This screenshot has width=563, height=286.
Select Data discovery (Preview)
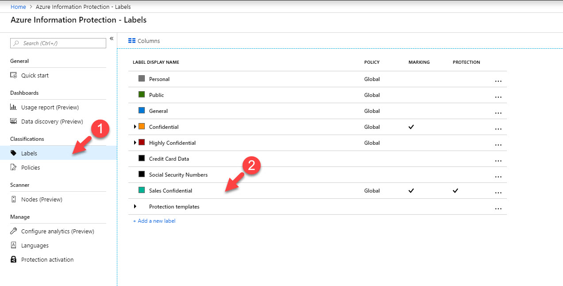pyautogui.click(x=54, y=121)
